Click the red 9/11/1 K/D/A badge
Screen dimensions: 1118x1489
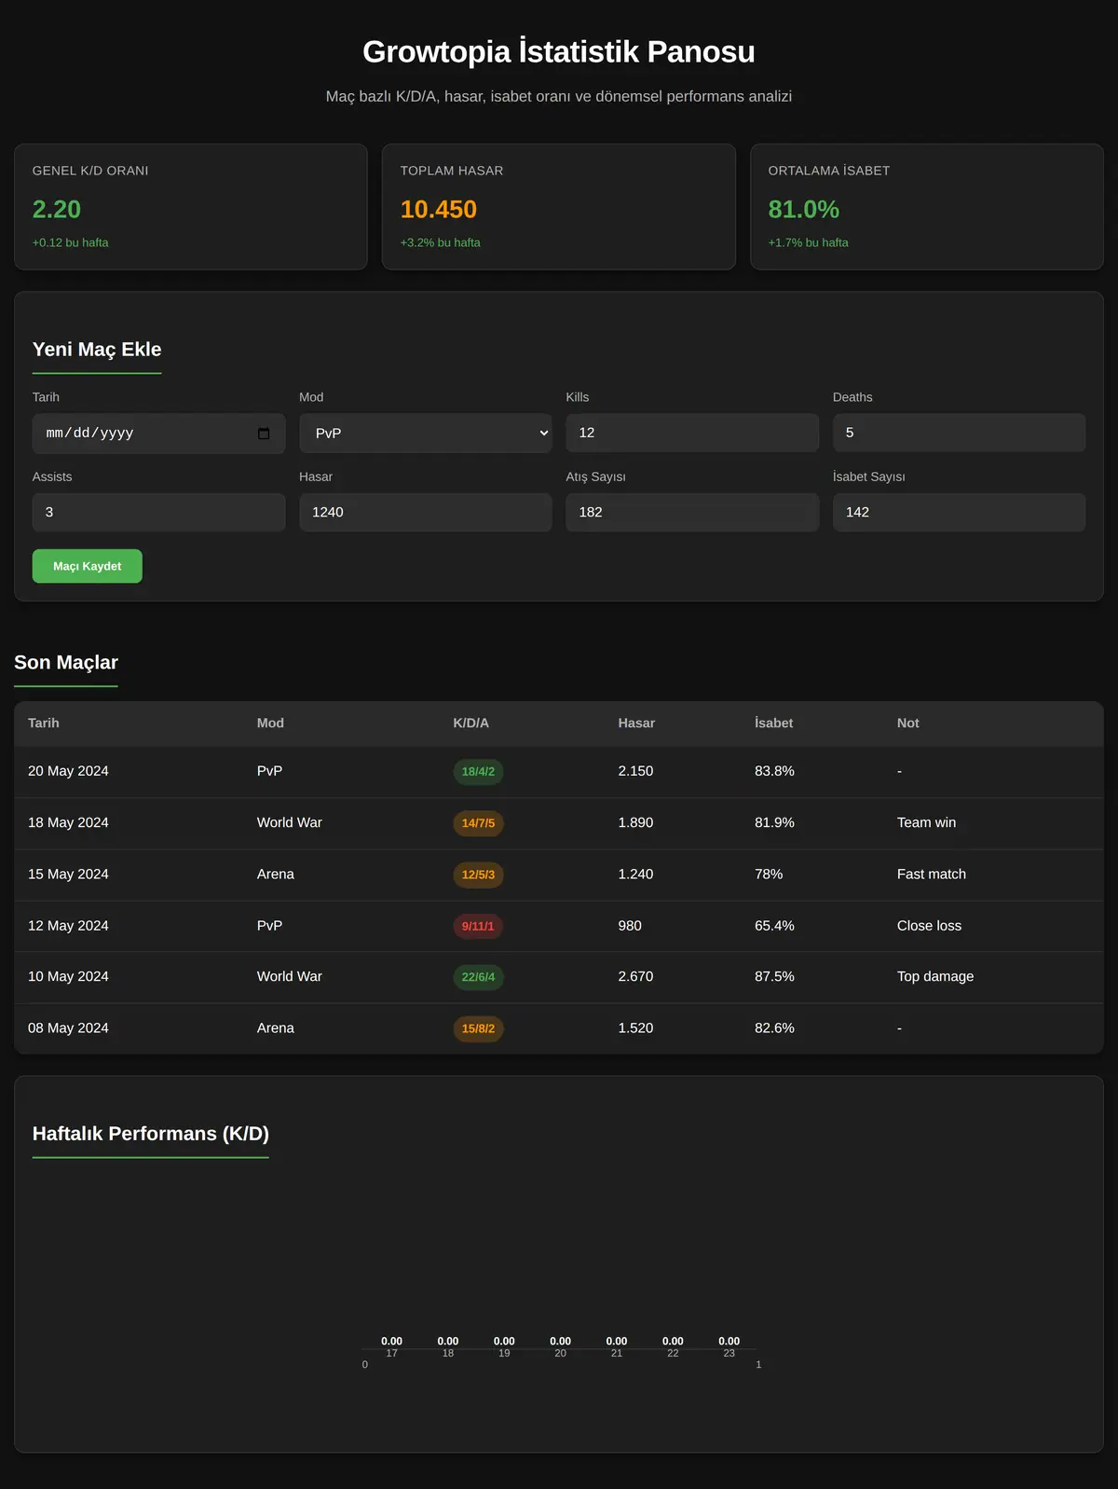478,926
